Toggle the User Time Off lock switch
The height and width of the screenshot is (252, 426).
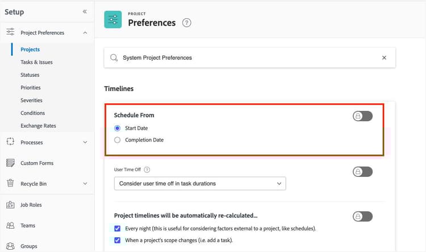pyautogui.click(x=362, y=171)
